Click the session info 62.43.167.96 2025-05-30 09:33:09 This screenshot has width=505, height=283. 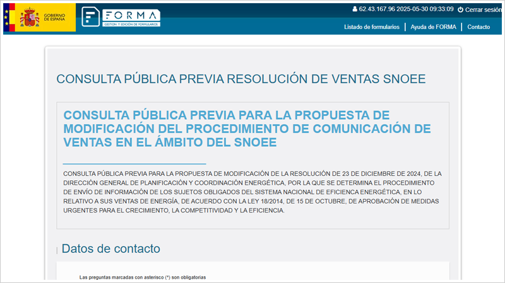coord(406,9)
